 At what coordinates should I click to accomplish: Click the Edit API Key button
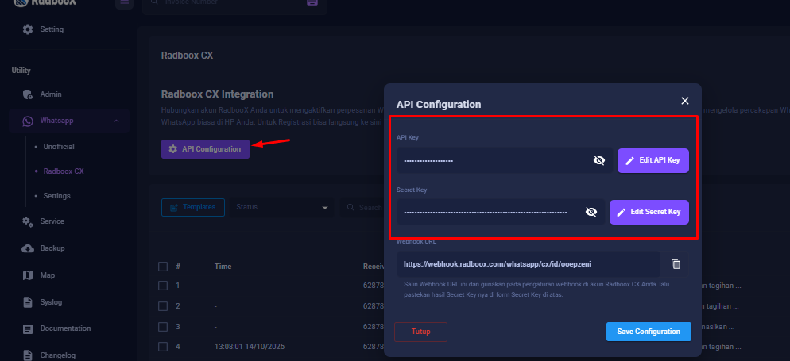tap(653, 160)
